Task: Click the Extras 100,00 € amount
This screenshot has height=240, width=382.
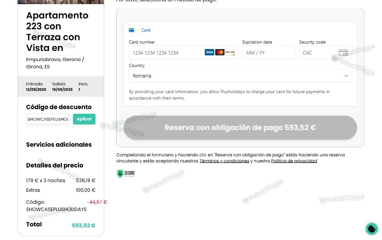Action: click(x=85, y=190)
